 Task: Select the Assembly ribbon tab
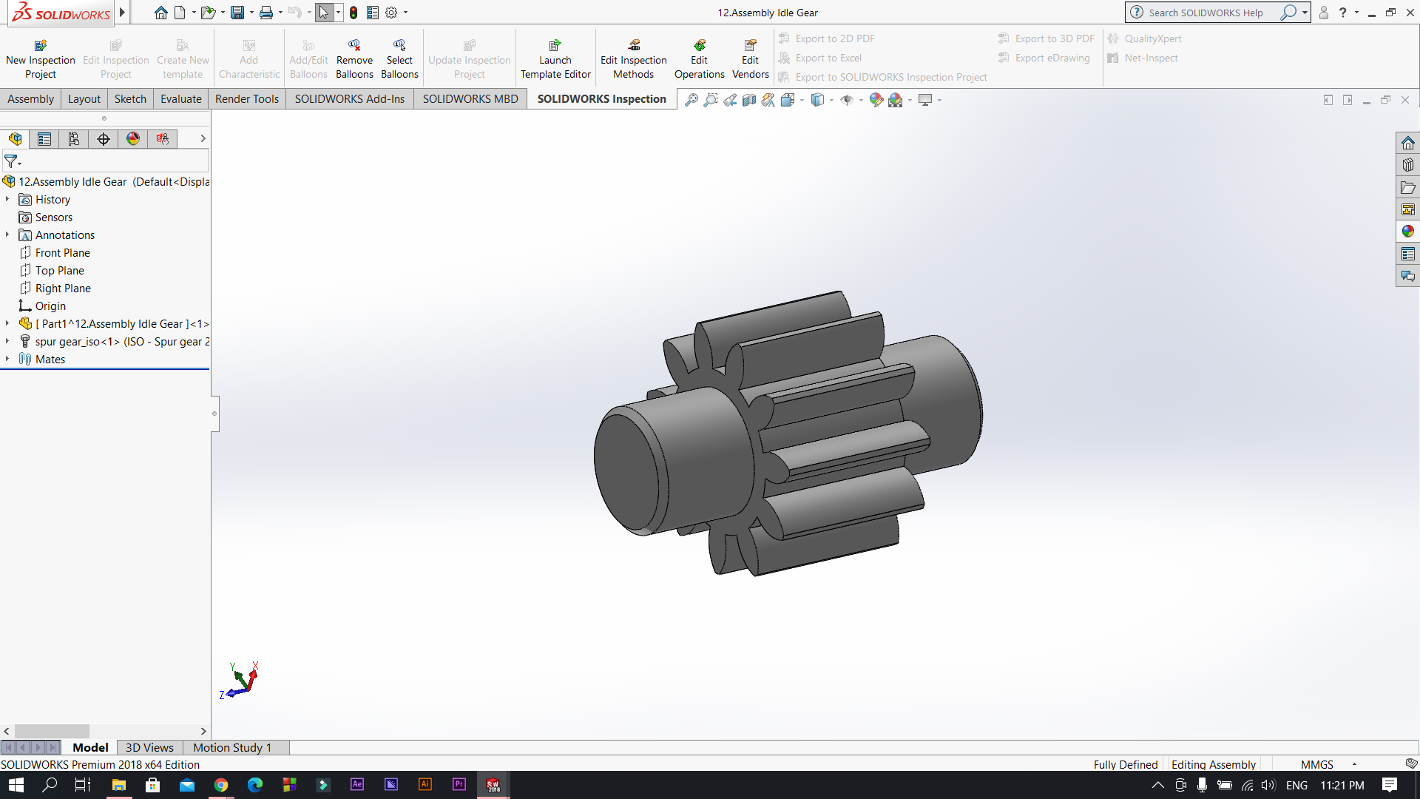(30, 99)
